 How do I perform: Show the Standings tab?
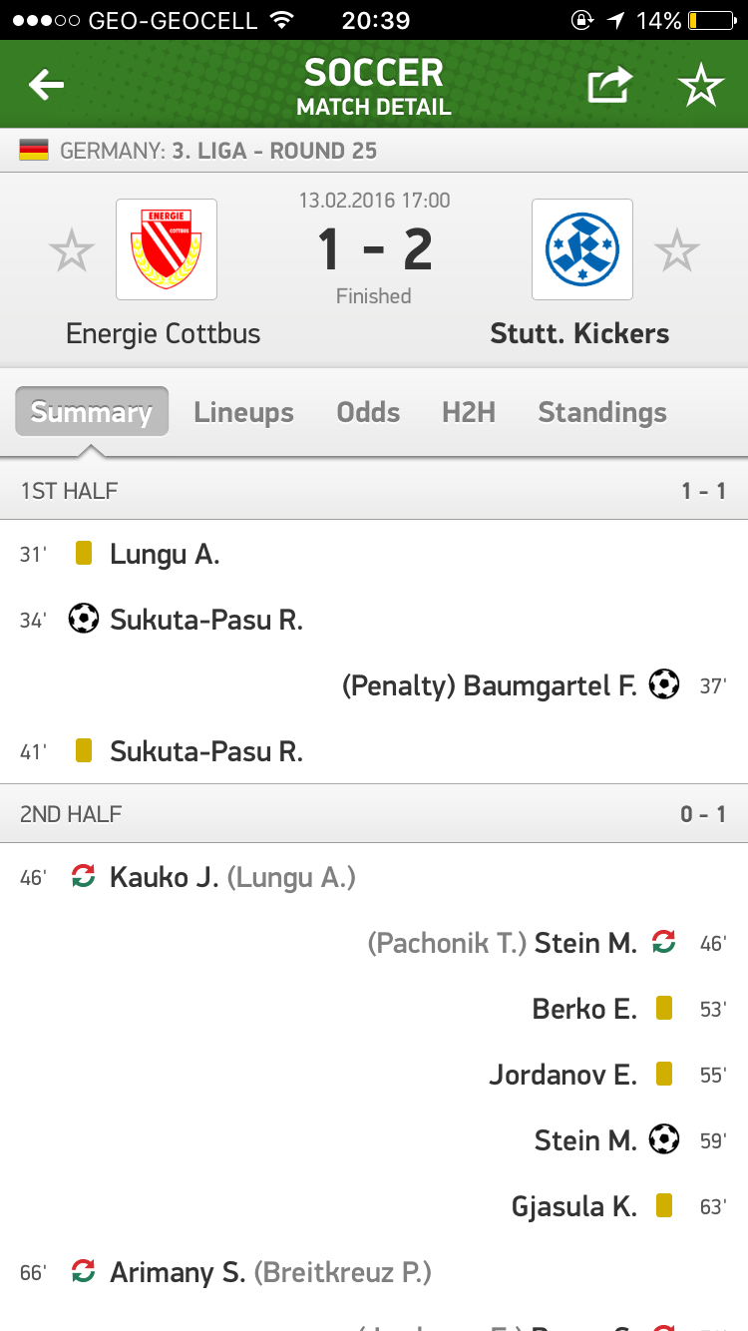pos(602,412)
